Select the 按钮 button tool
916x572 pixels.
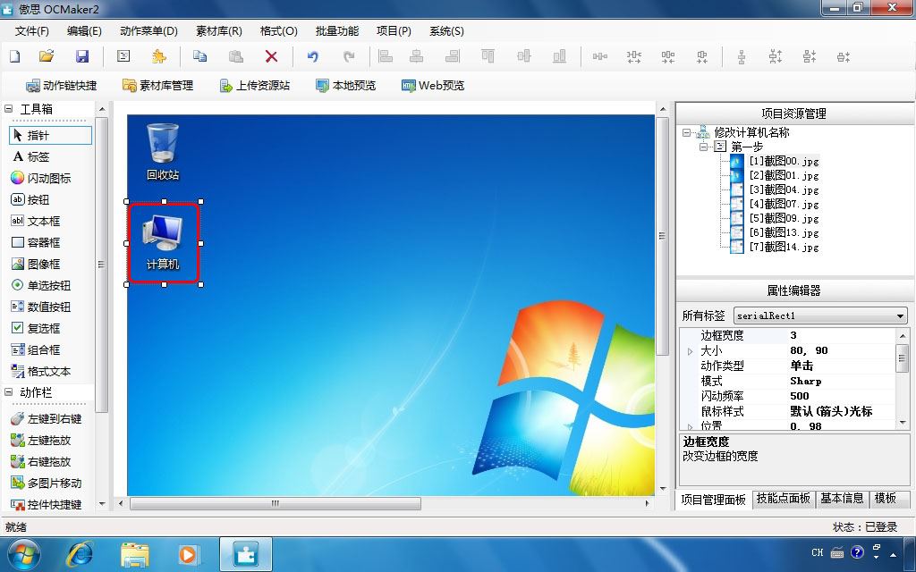click(30, 199)
